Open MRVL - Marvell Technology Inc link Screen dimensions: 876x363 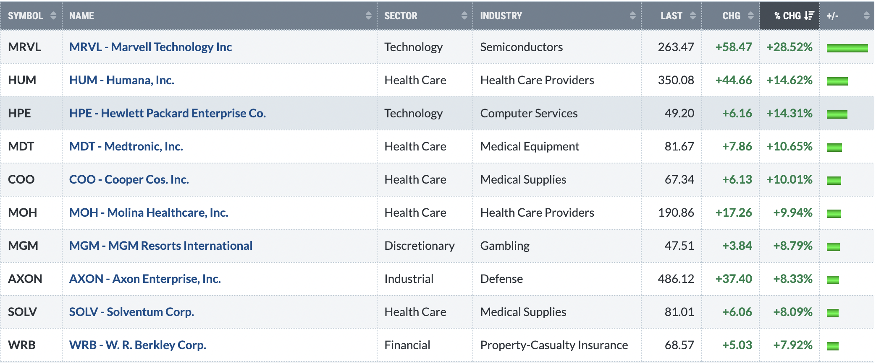pyautogui.click(x=150, y=47)
